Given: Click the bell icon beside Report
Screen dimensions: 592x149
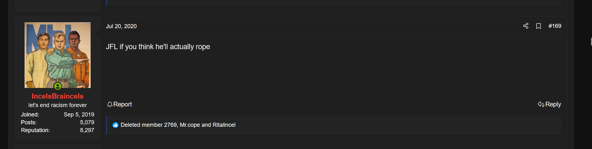Looking at the screenshot, I should tap(110, 105).
